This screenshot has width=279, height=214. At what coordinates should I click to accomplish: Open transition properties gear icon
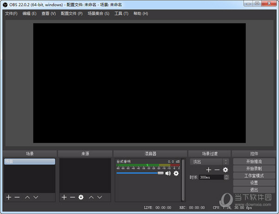[x=226, y=170]
